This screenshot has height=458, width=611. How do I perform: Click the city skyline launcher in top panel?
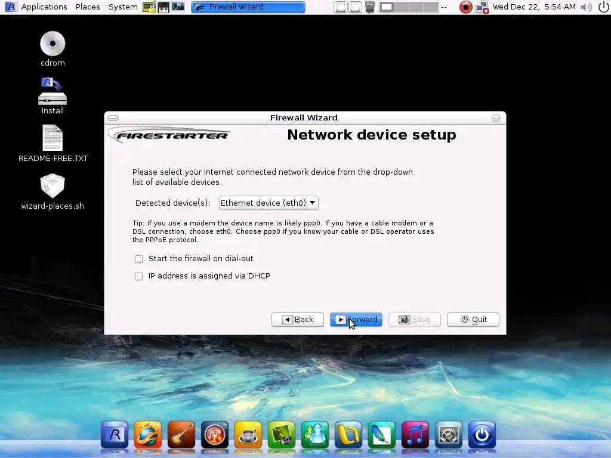pos(178,7)
